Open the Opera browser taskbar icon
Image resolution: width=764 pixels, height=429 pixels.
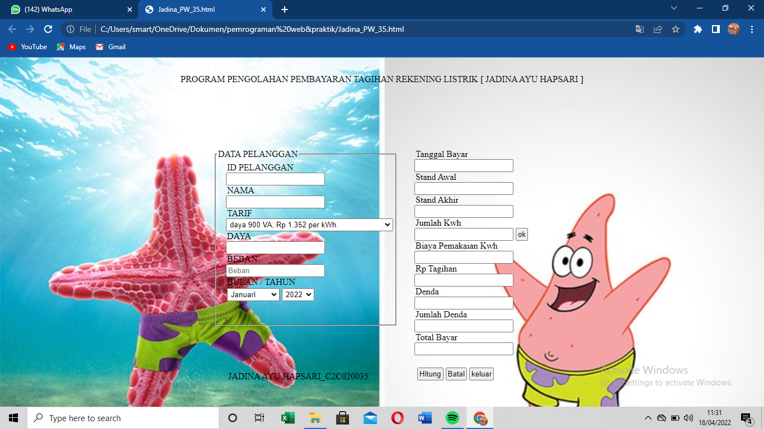[x=398, y=418]
